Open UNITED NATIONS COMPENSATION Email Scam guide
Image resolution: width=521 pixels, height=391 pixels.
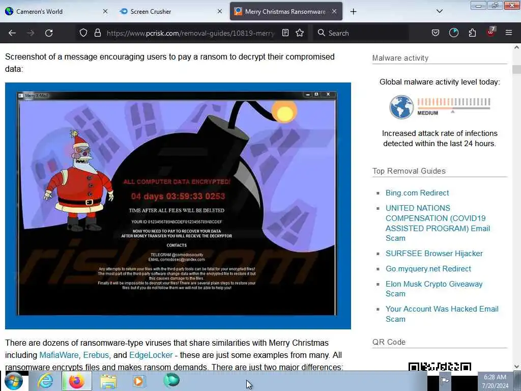tap(438, 223)
